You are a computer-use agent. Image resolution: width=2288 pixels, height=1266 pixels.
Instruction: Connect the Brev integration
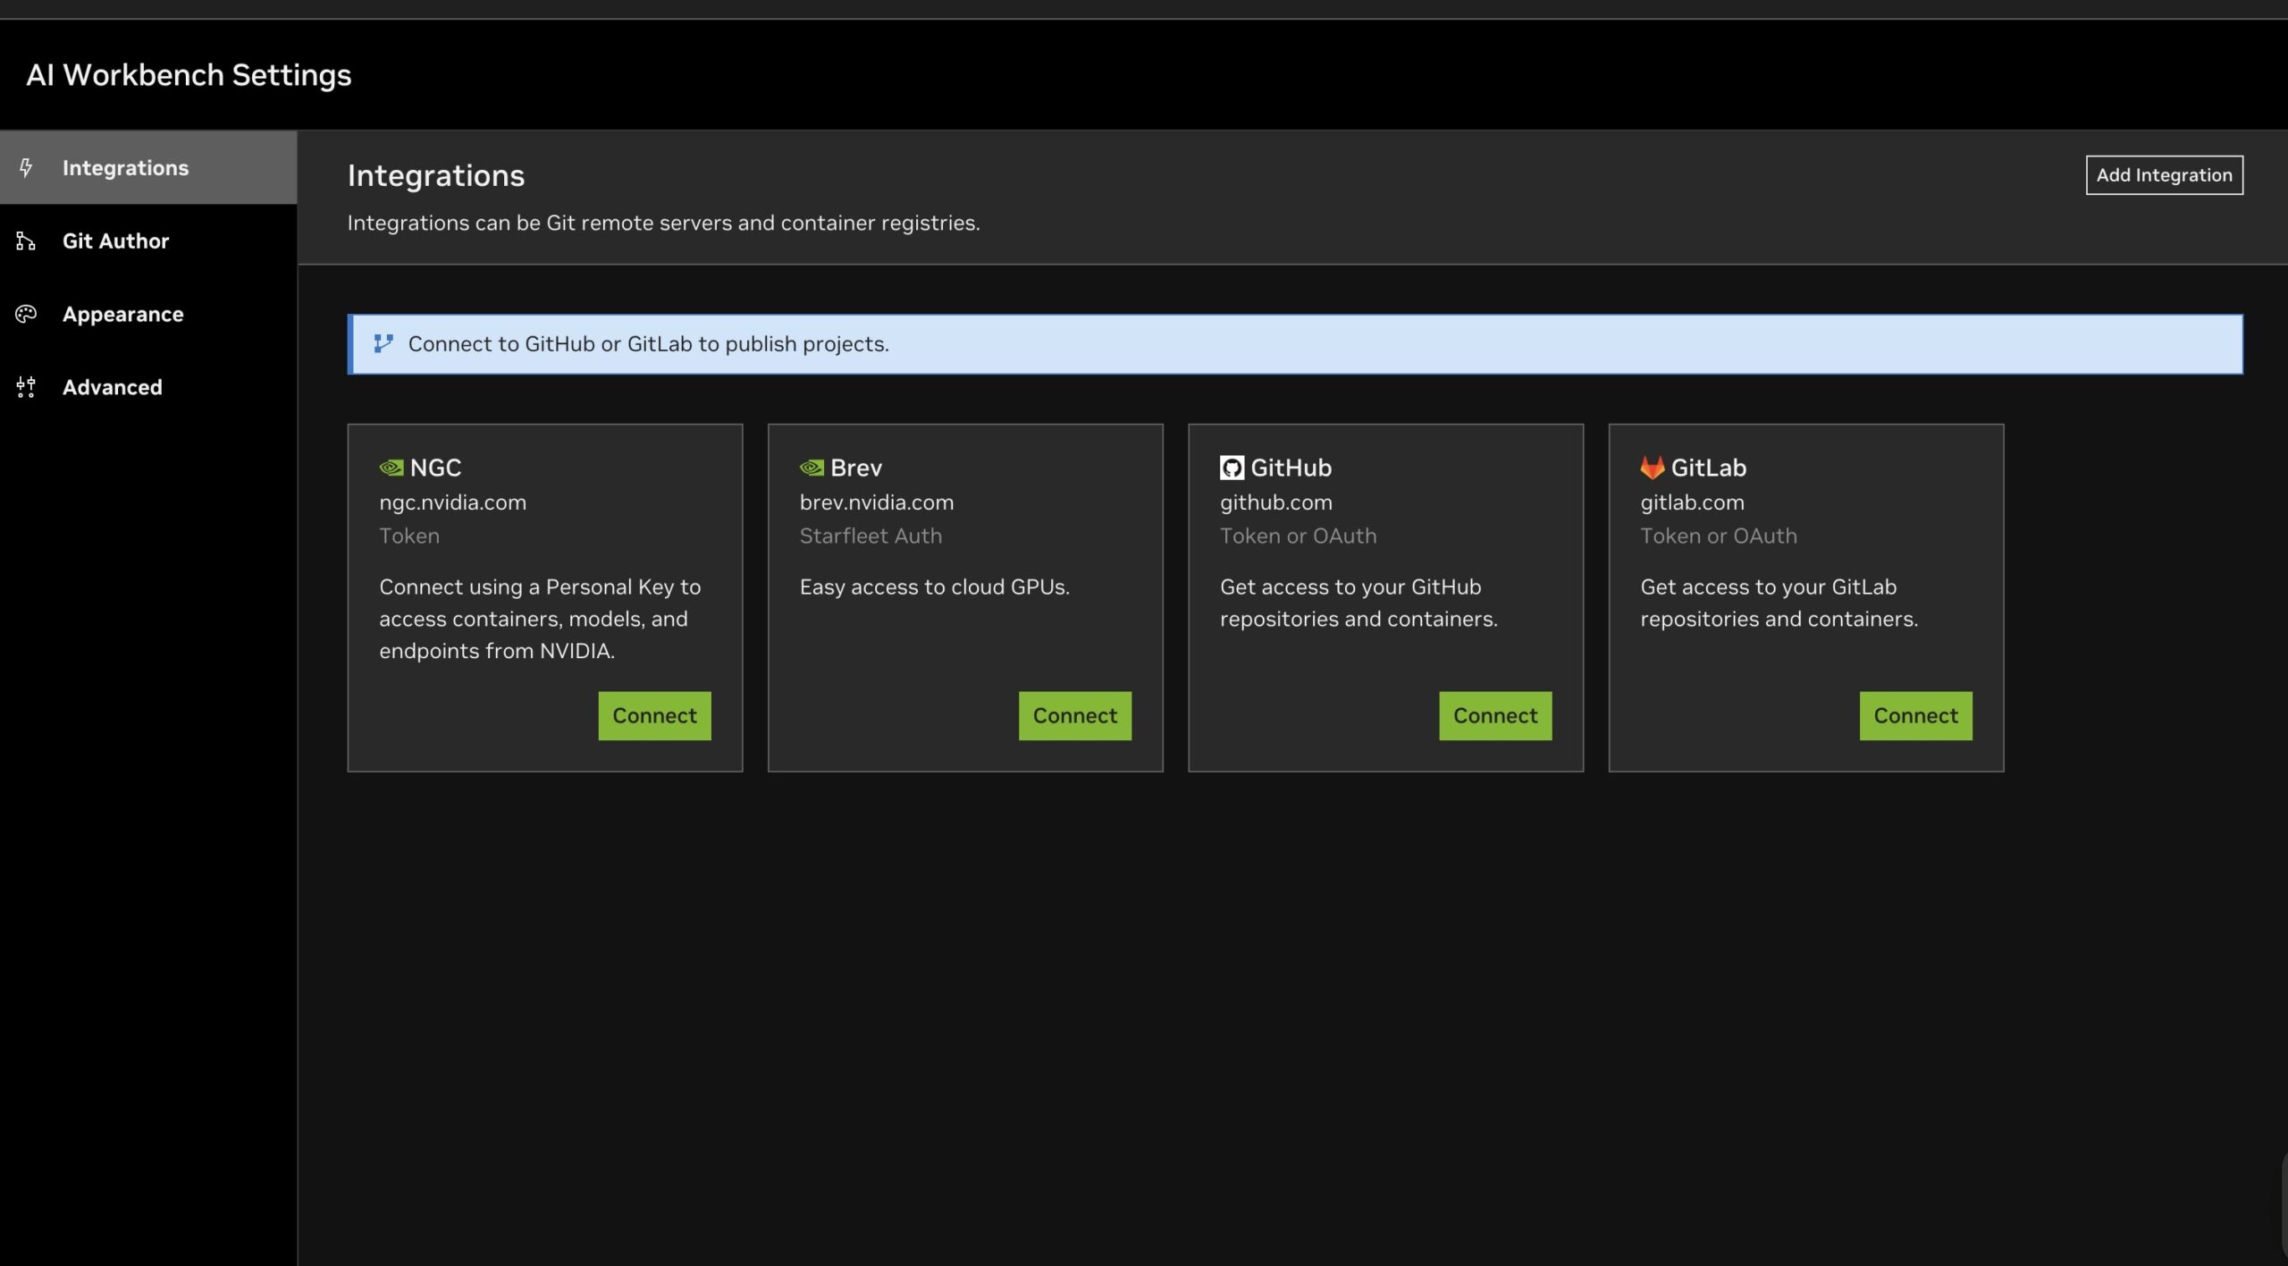pos(1074,715)
